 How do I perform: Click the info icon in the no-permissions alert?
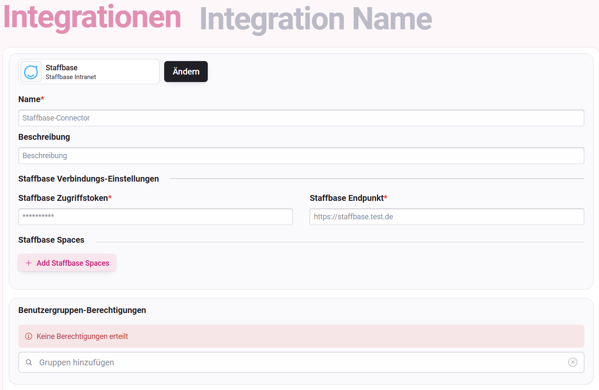pyautogui.click(x=28, y=336)
